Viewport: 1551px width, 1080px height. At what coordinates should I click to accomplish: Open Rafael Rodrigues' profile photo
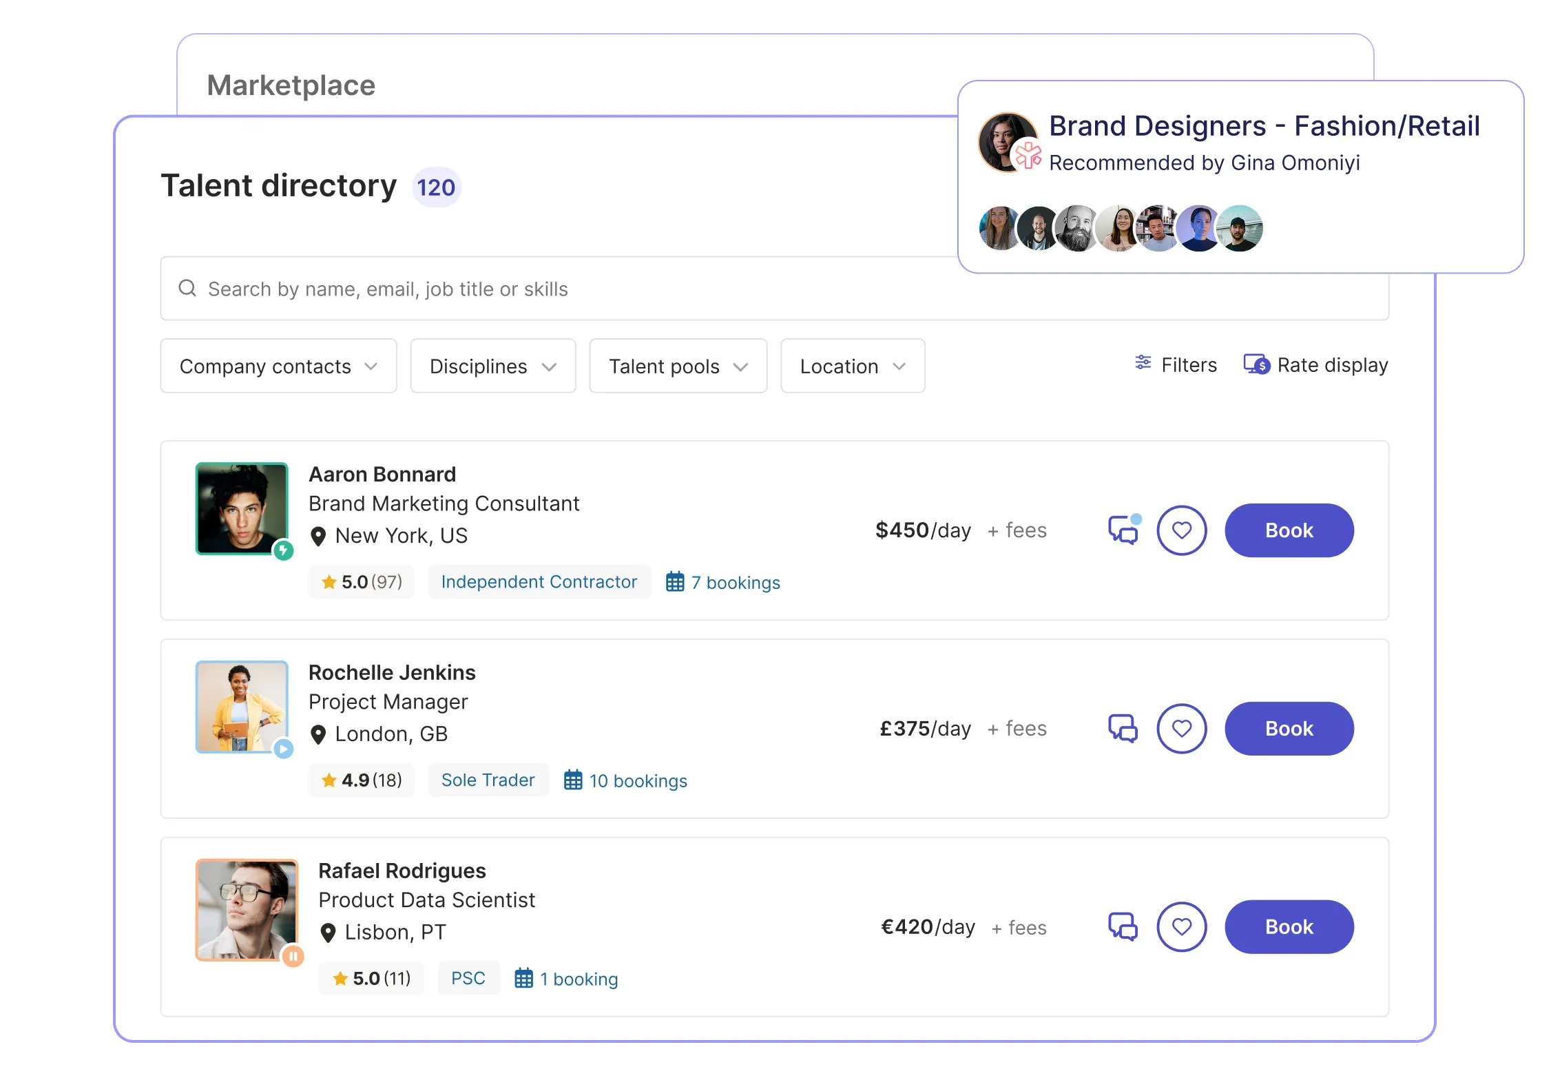247,909
